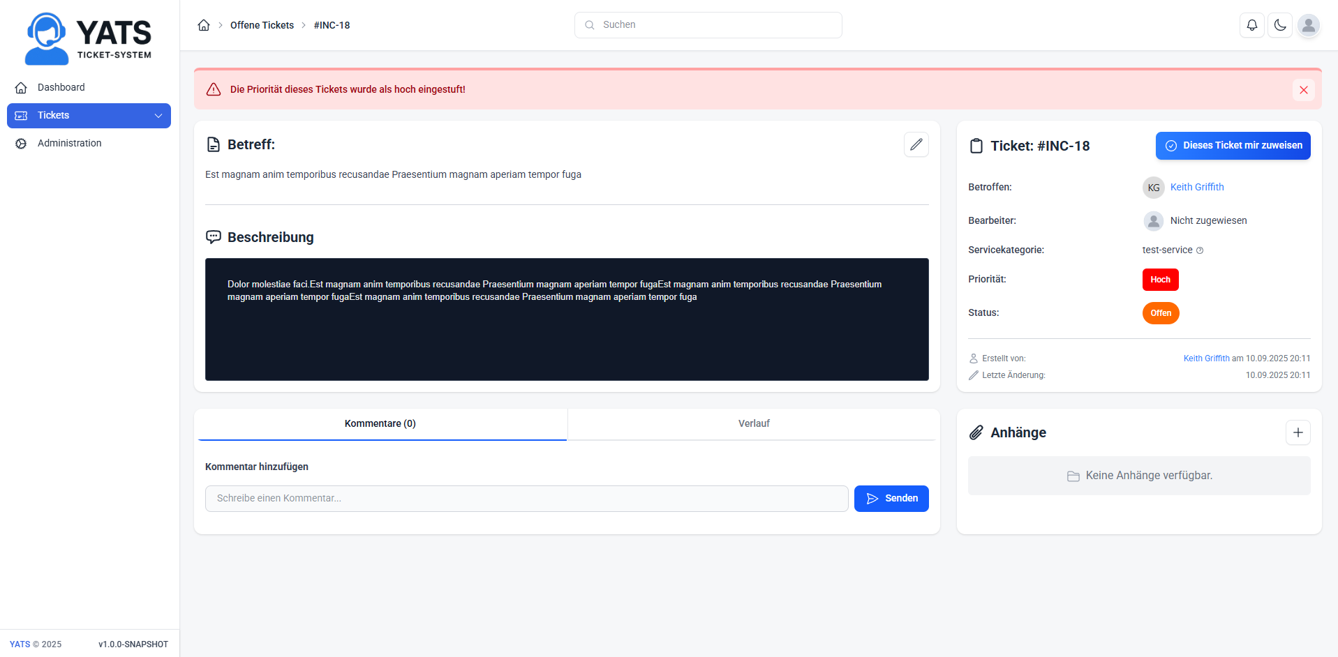The height and width of the screenshot is (657, 1338).
Task: Click the YATS logo
Action: point(89,39)
